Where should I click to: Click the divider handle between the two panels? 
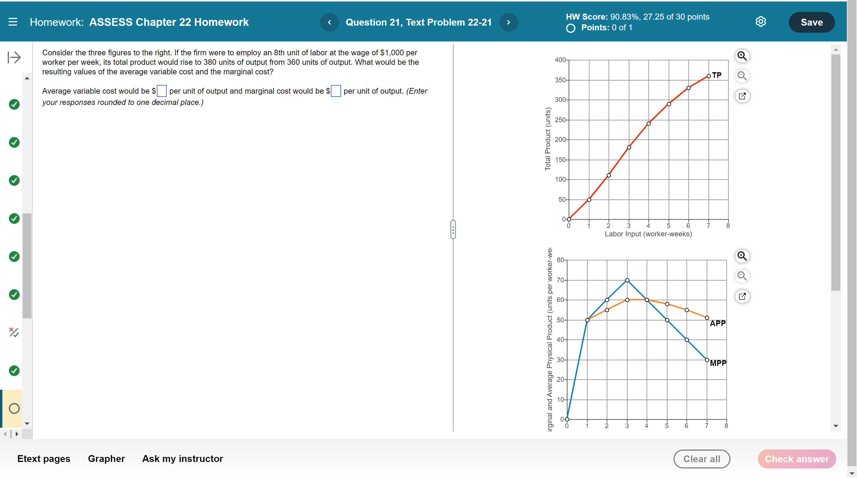[x=453, y=230]
